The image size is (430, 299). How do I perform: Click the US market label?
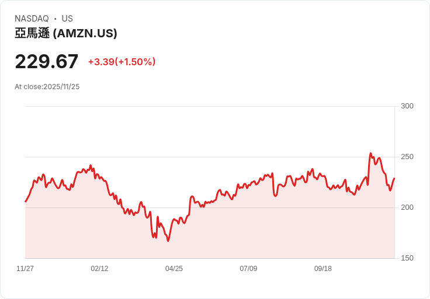67,19
